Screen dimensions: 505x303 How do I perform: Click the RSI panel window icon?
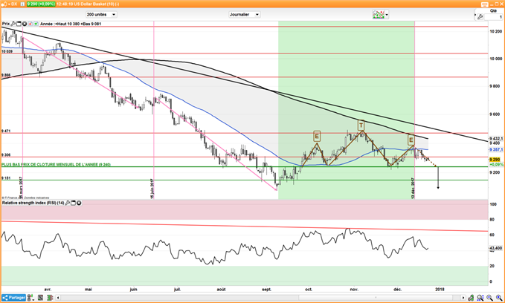[x=73, y=203]
